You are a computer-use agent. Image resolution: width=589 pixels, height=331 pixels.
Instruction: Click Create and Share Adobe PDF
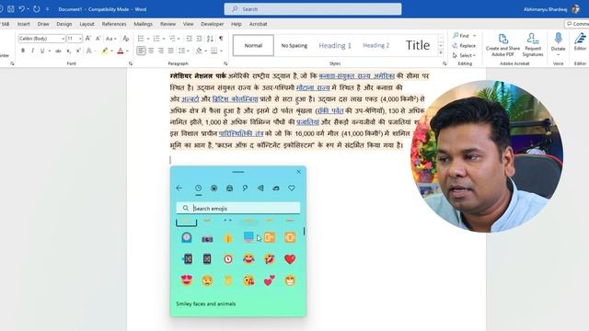[x=503, y=45]
